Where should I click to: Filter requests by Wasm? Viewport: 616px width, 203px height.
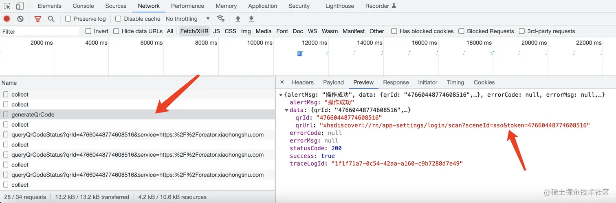330,31
